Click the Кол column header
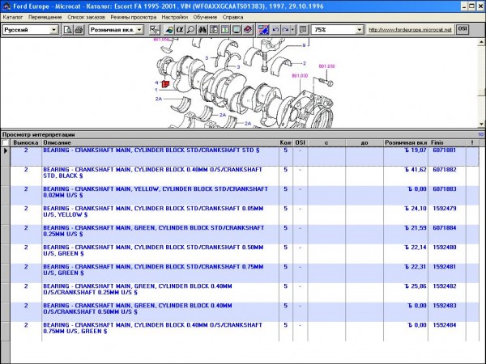The height and width of the screenshot is (364, 486). point(286,142)
